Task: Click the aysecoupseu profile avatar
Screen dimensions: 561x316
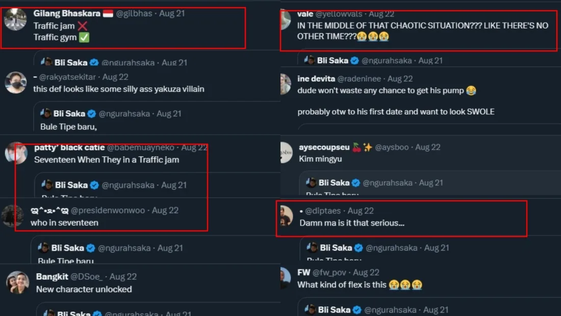Action: (x=286, y=152)
